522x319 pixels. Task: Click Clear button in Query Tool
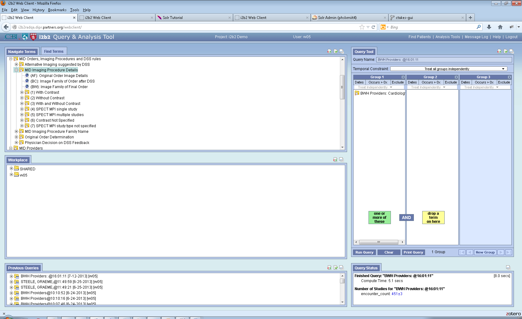[x=389, y=252]
